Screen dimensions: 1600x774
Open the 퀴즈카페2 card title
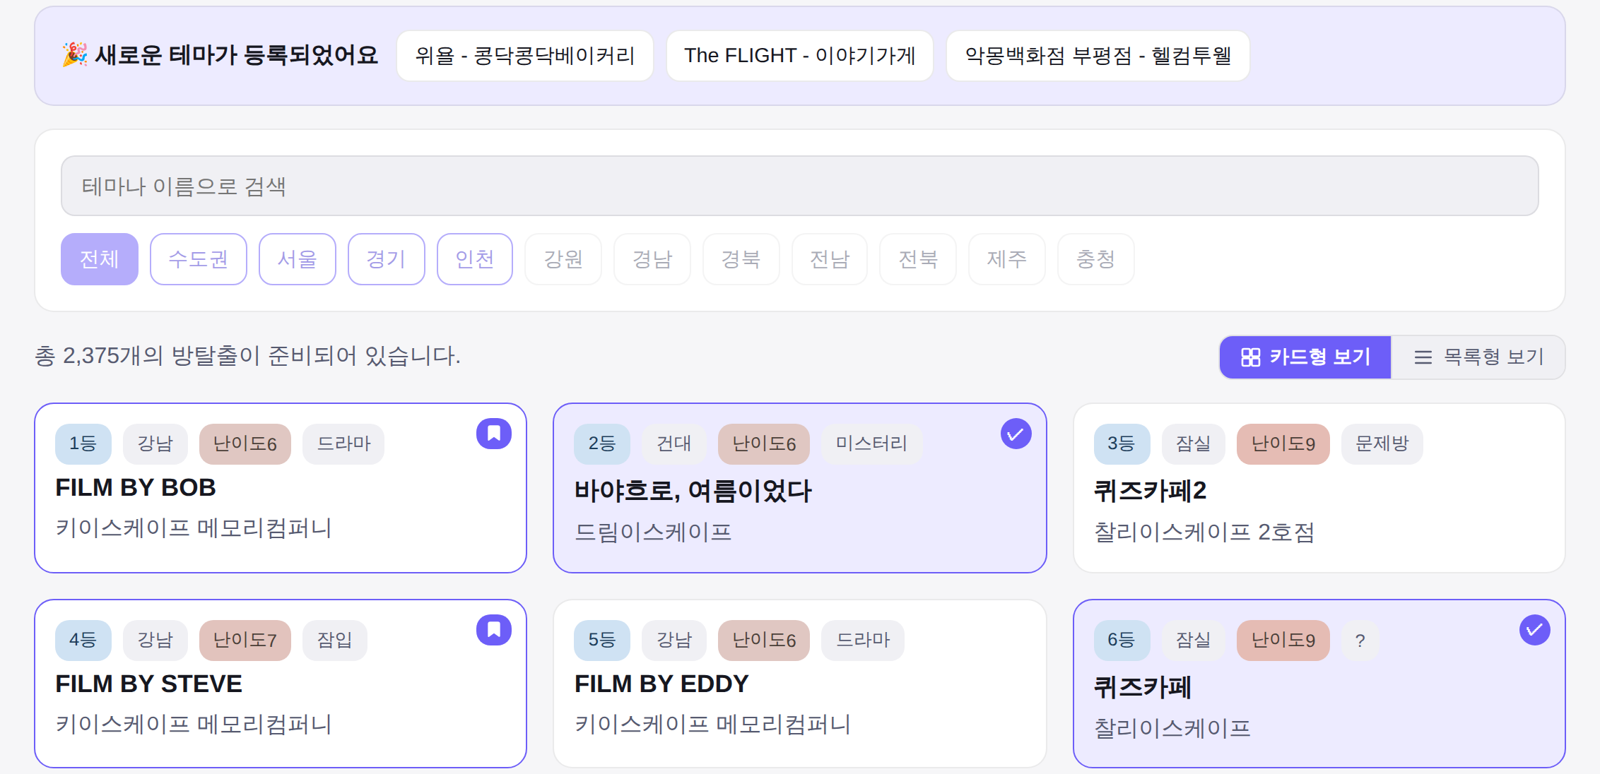click(1150, 490)
